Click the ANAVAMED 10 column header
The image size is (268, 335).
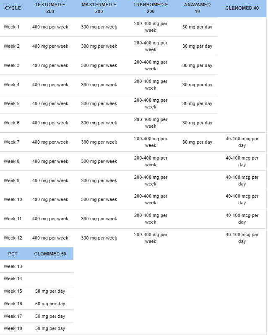[197, 8]
